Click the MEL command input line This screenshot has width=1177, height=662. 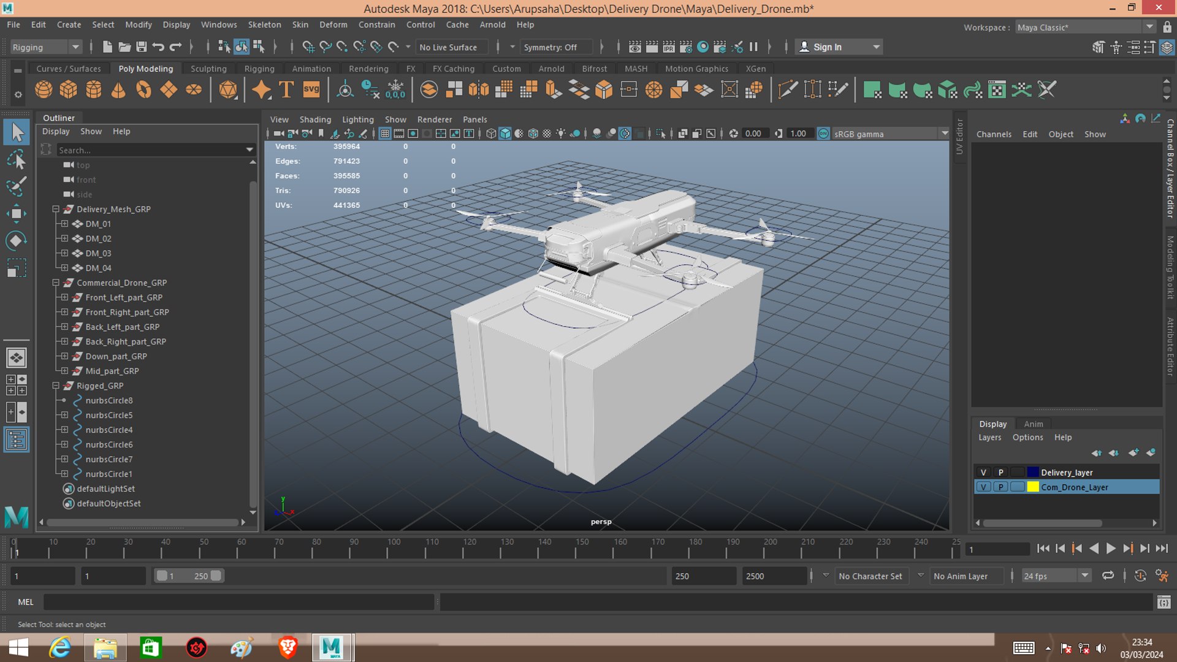pos(239,602)
